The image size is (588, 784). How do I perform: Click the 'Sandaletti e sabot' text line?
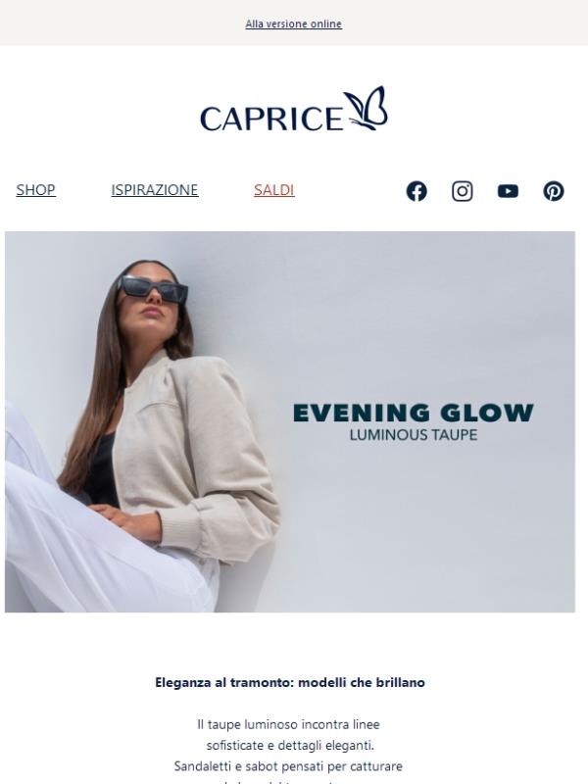click(x=288, y=766)
